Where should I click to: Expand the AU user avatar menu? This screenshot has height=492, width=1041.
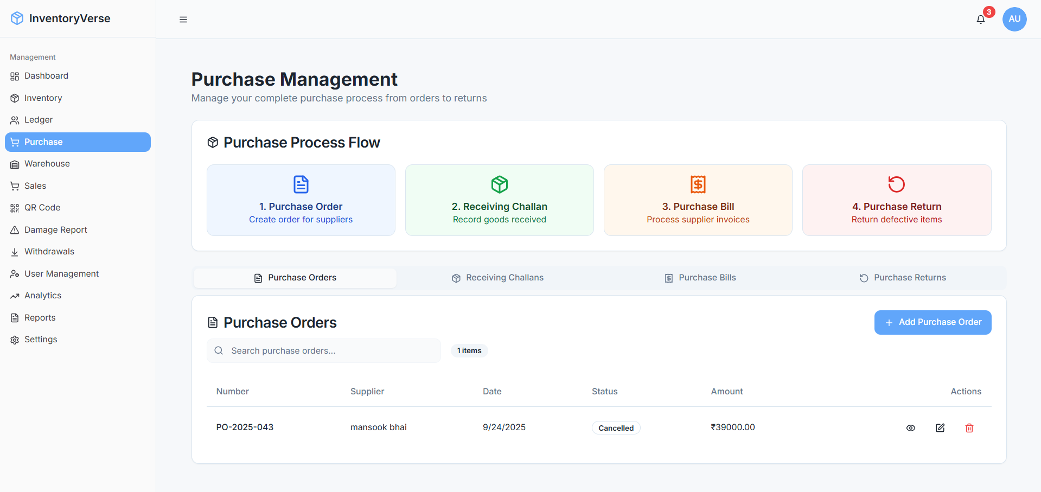click(1014, 19)
